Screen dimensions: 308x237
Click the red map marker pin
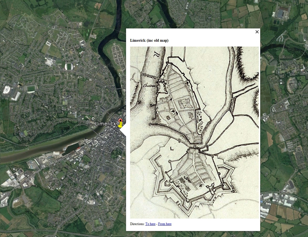pos(120,121)
